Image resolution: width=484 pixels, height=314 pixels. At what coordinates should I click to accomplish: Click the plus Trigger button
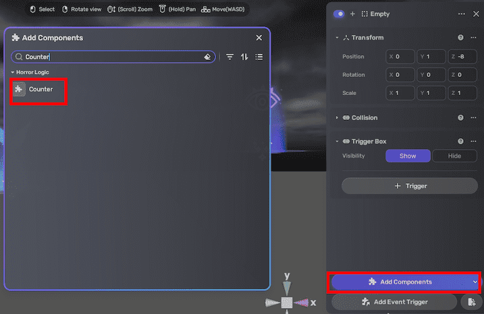410,185
